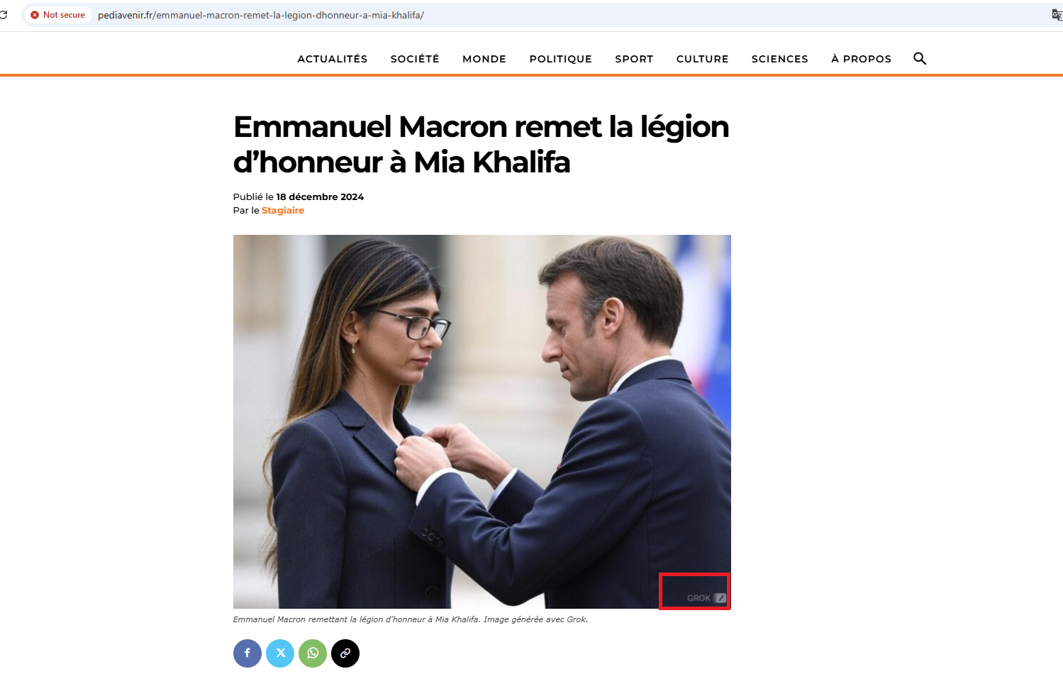The width and height of the screenshot is (1063, 674).
Task: Select Politique in the navigation
Action: [560, 59]
